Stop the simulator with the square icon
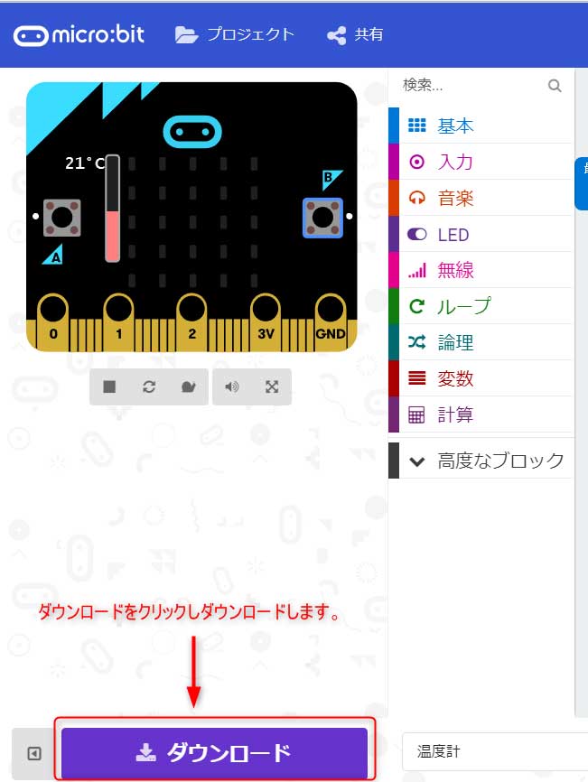This screenshot has width=588, height=782. click(109, 387)
